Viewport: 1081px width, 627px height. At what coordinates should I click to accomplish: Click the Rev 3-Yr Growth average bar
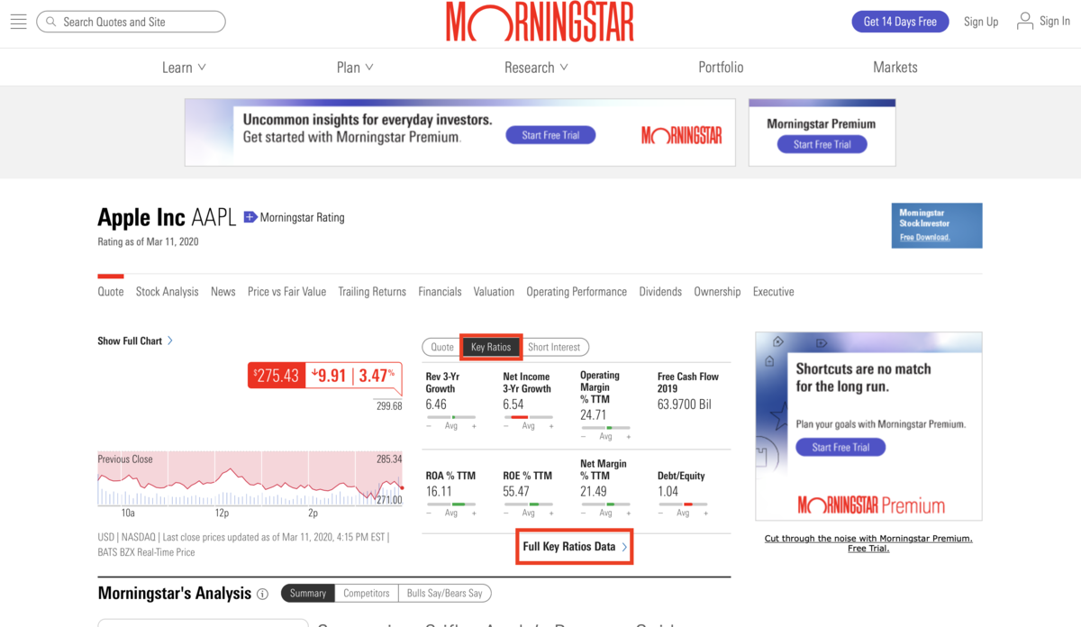[x=451, y=417]
